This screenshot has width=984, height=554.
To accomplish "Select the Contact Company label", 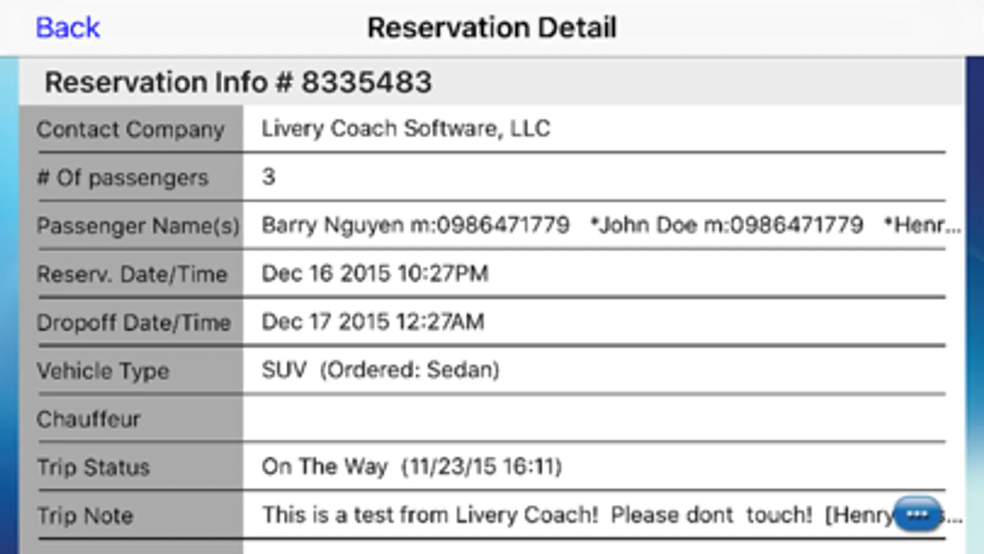I will point(130,130).
